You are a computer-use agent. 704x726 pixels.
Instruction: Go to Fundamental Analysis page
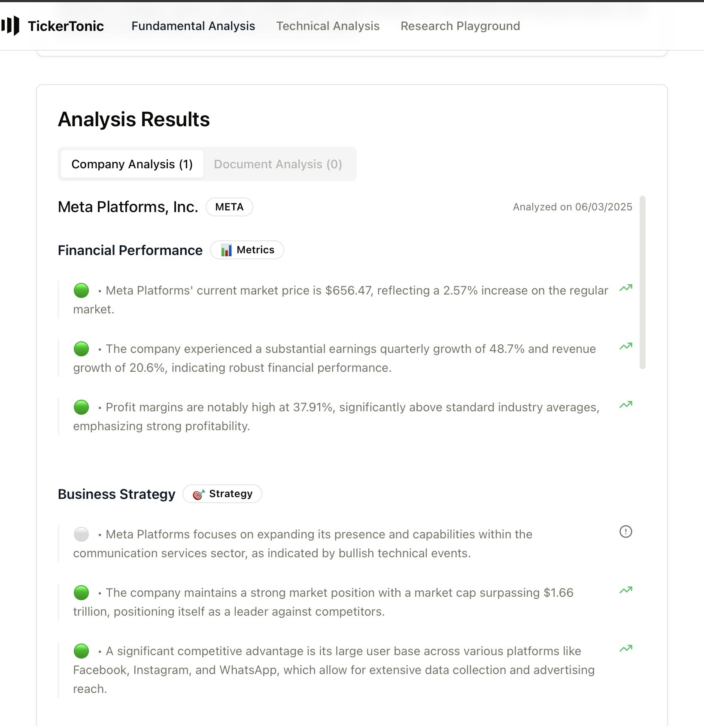click(x=193, y=26)
